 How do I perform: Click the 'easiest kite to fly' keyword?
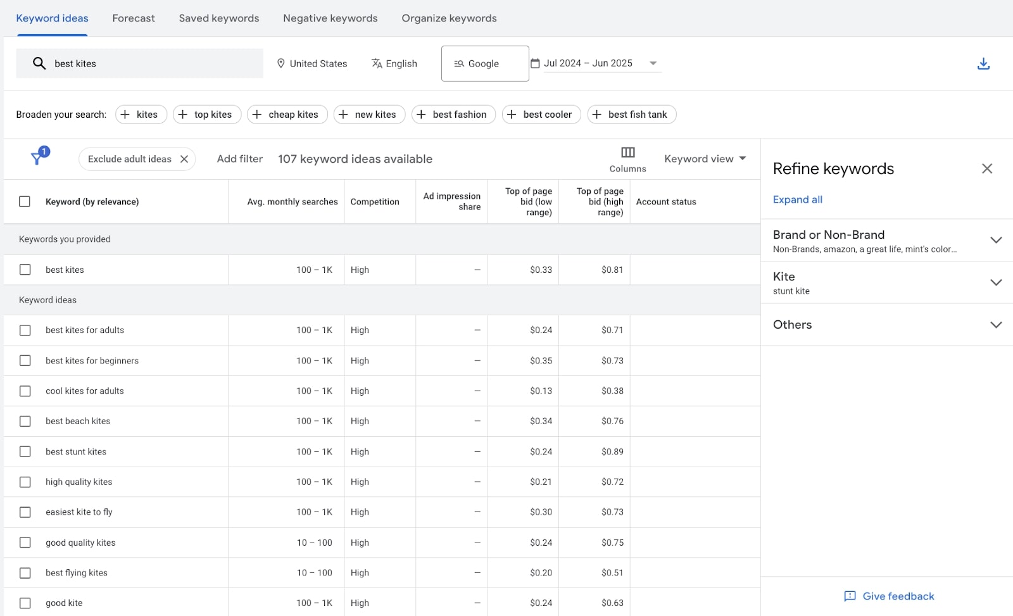(x=79, y=512)
